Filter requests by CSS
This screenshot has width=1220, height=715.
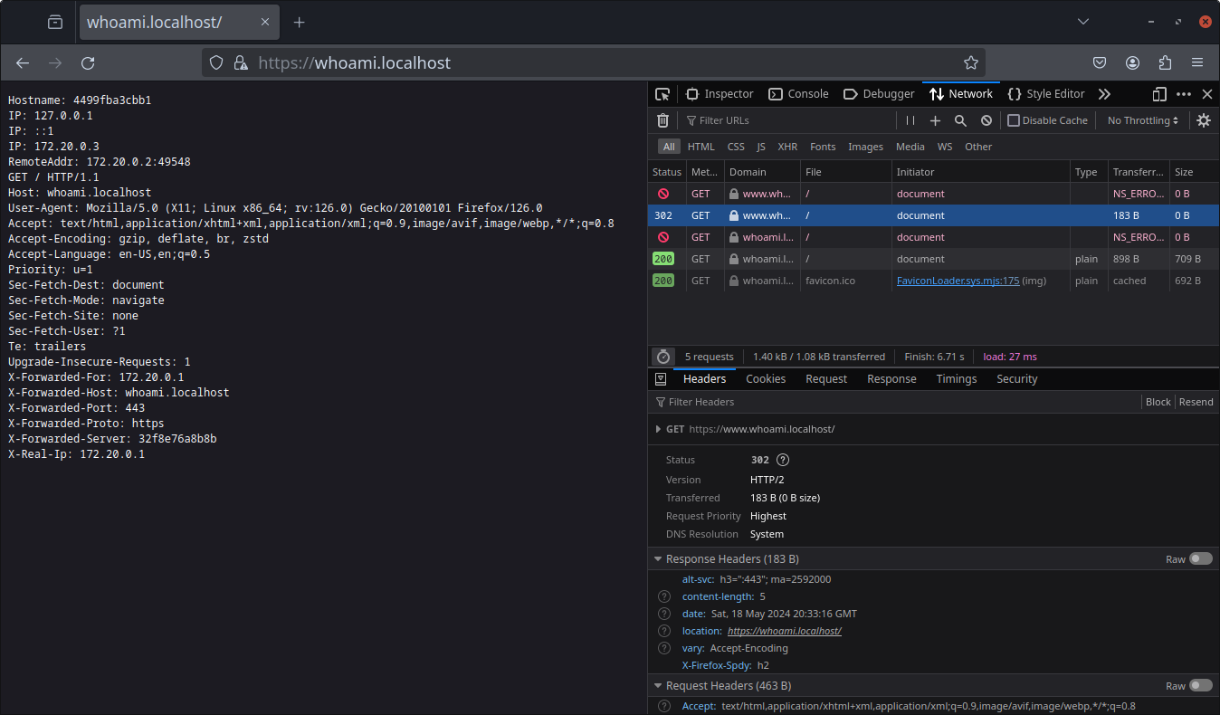[736, 147]
